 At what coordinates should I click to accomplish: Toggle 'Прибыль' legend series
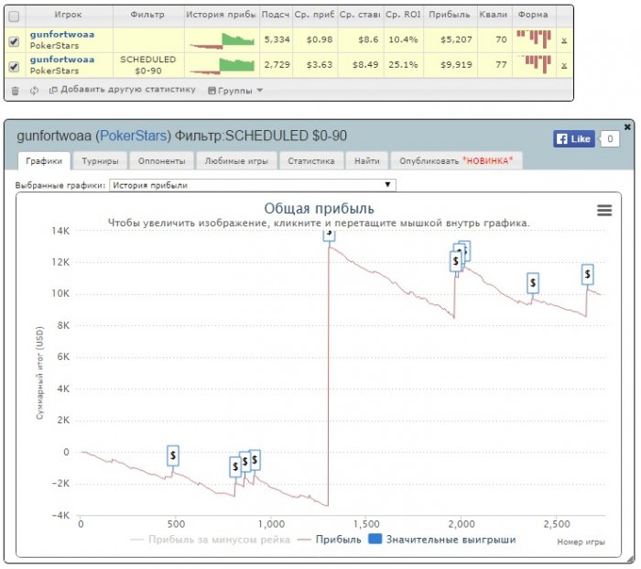click(x=330, y=540)
